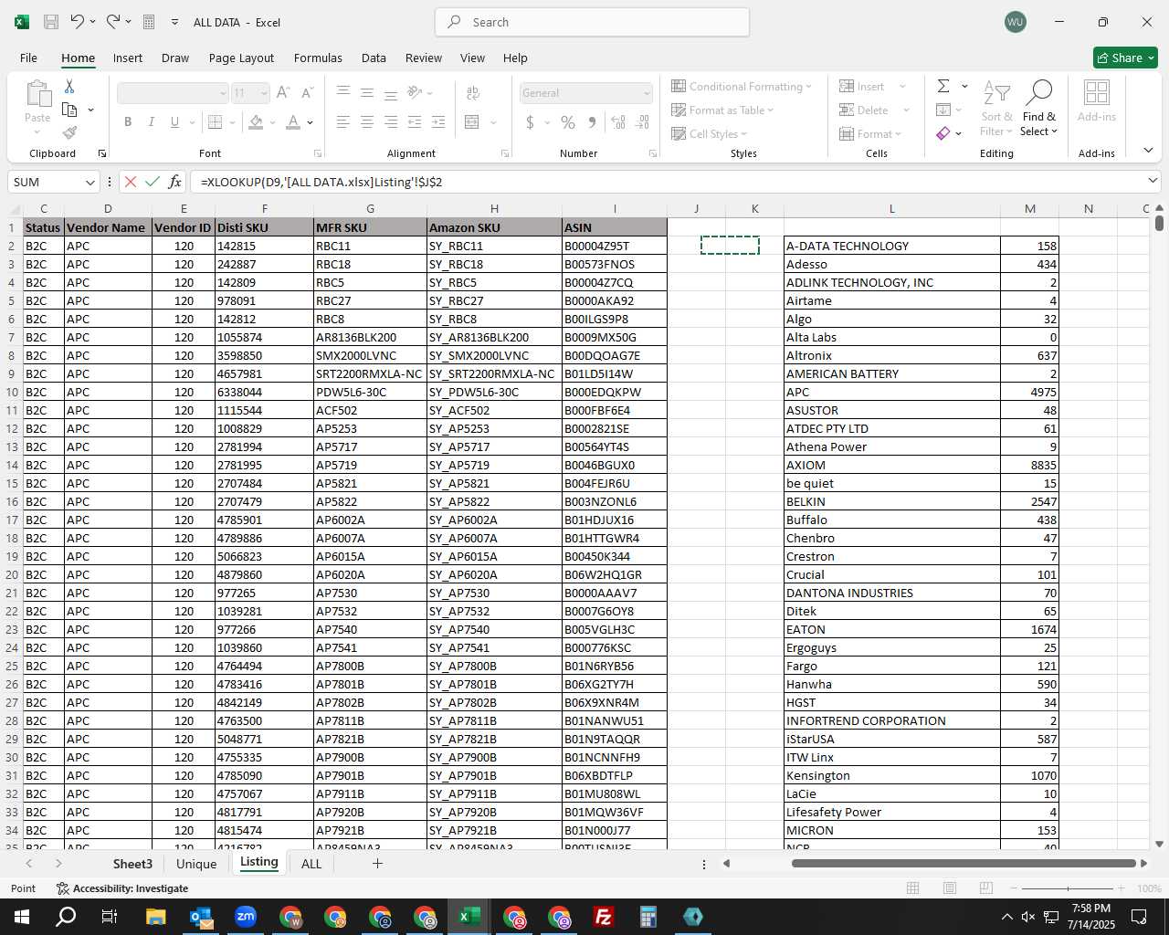Click the zoom slider in status bar
This screenshot has height=935, width=1169.
(1066, 888)
